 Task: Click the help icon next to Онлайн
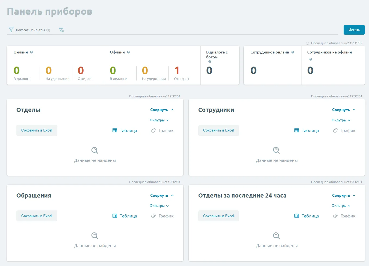(x=31, y=52)
